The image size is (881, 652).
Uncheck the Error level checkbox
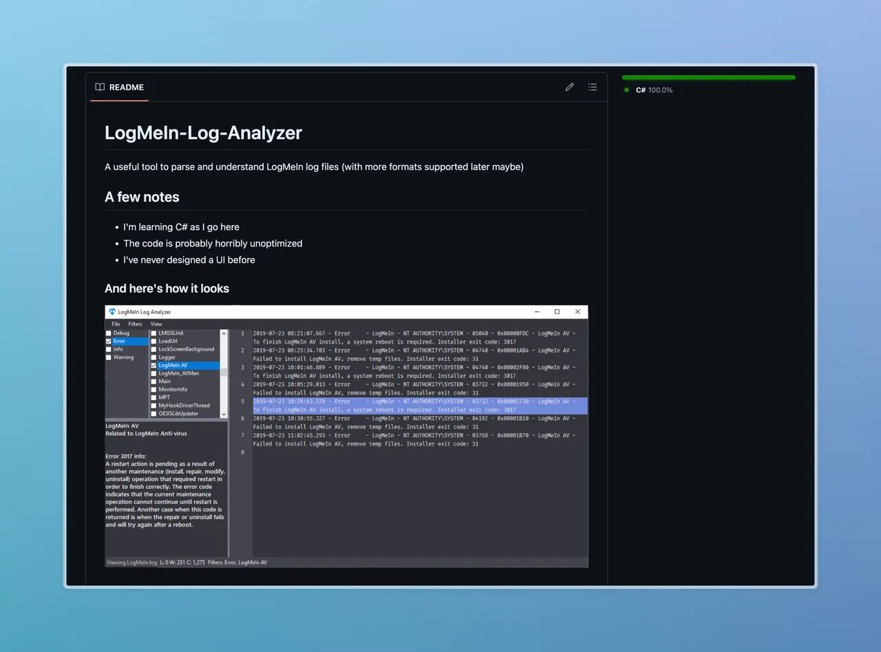click(x=109, y=341)
